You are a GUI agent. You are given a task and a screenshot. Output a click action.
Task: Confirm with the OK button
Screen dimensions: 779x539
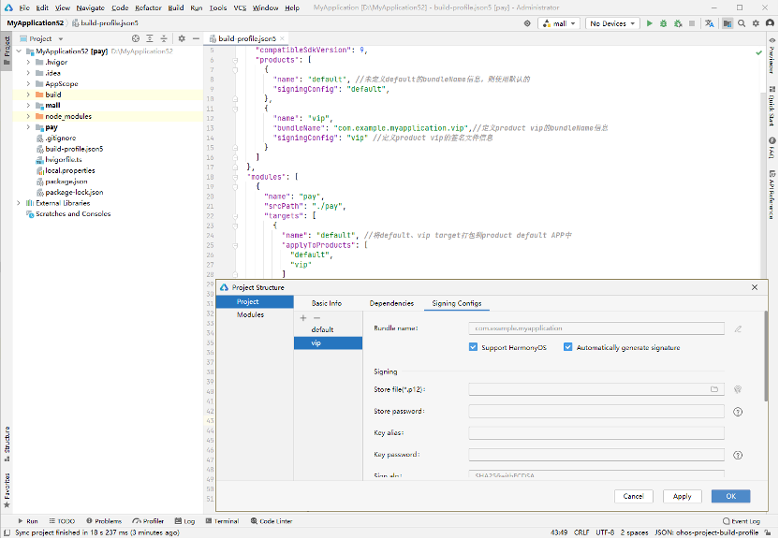point(731,496)
